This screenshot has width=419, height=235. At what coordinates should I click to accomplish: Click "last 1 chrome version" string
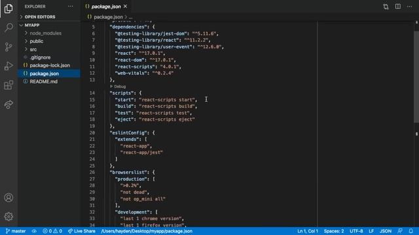tap(151, 219)
